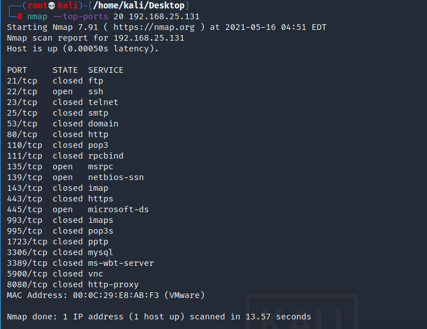Click the red hash prompt symbol

coord(20,16)
